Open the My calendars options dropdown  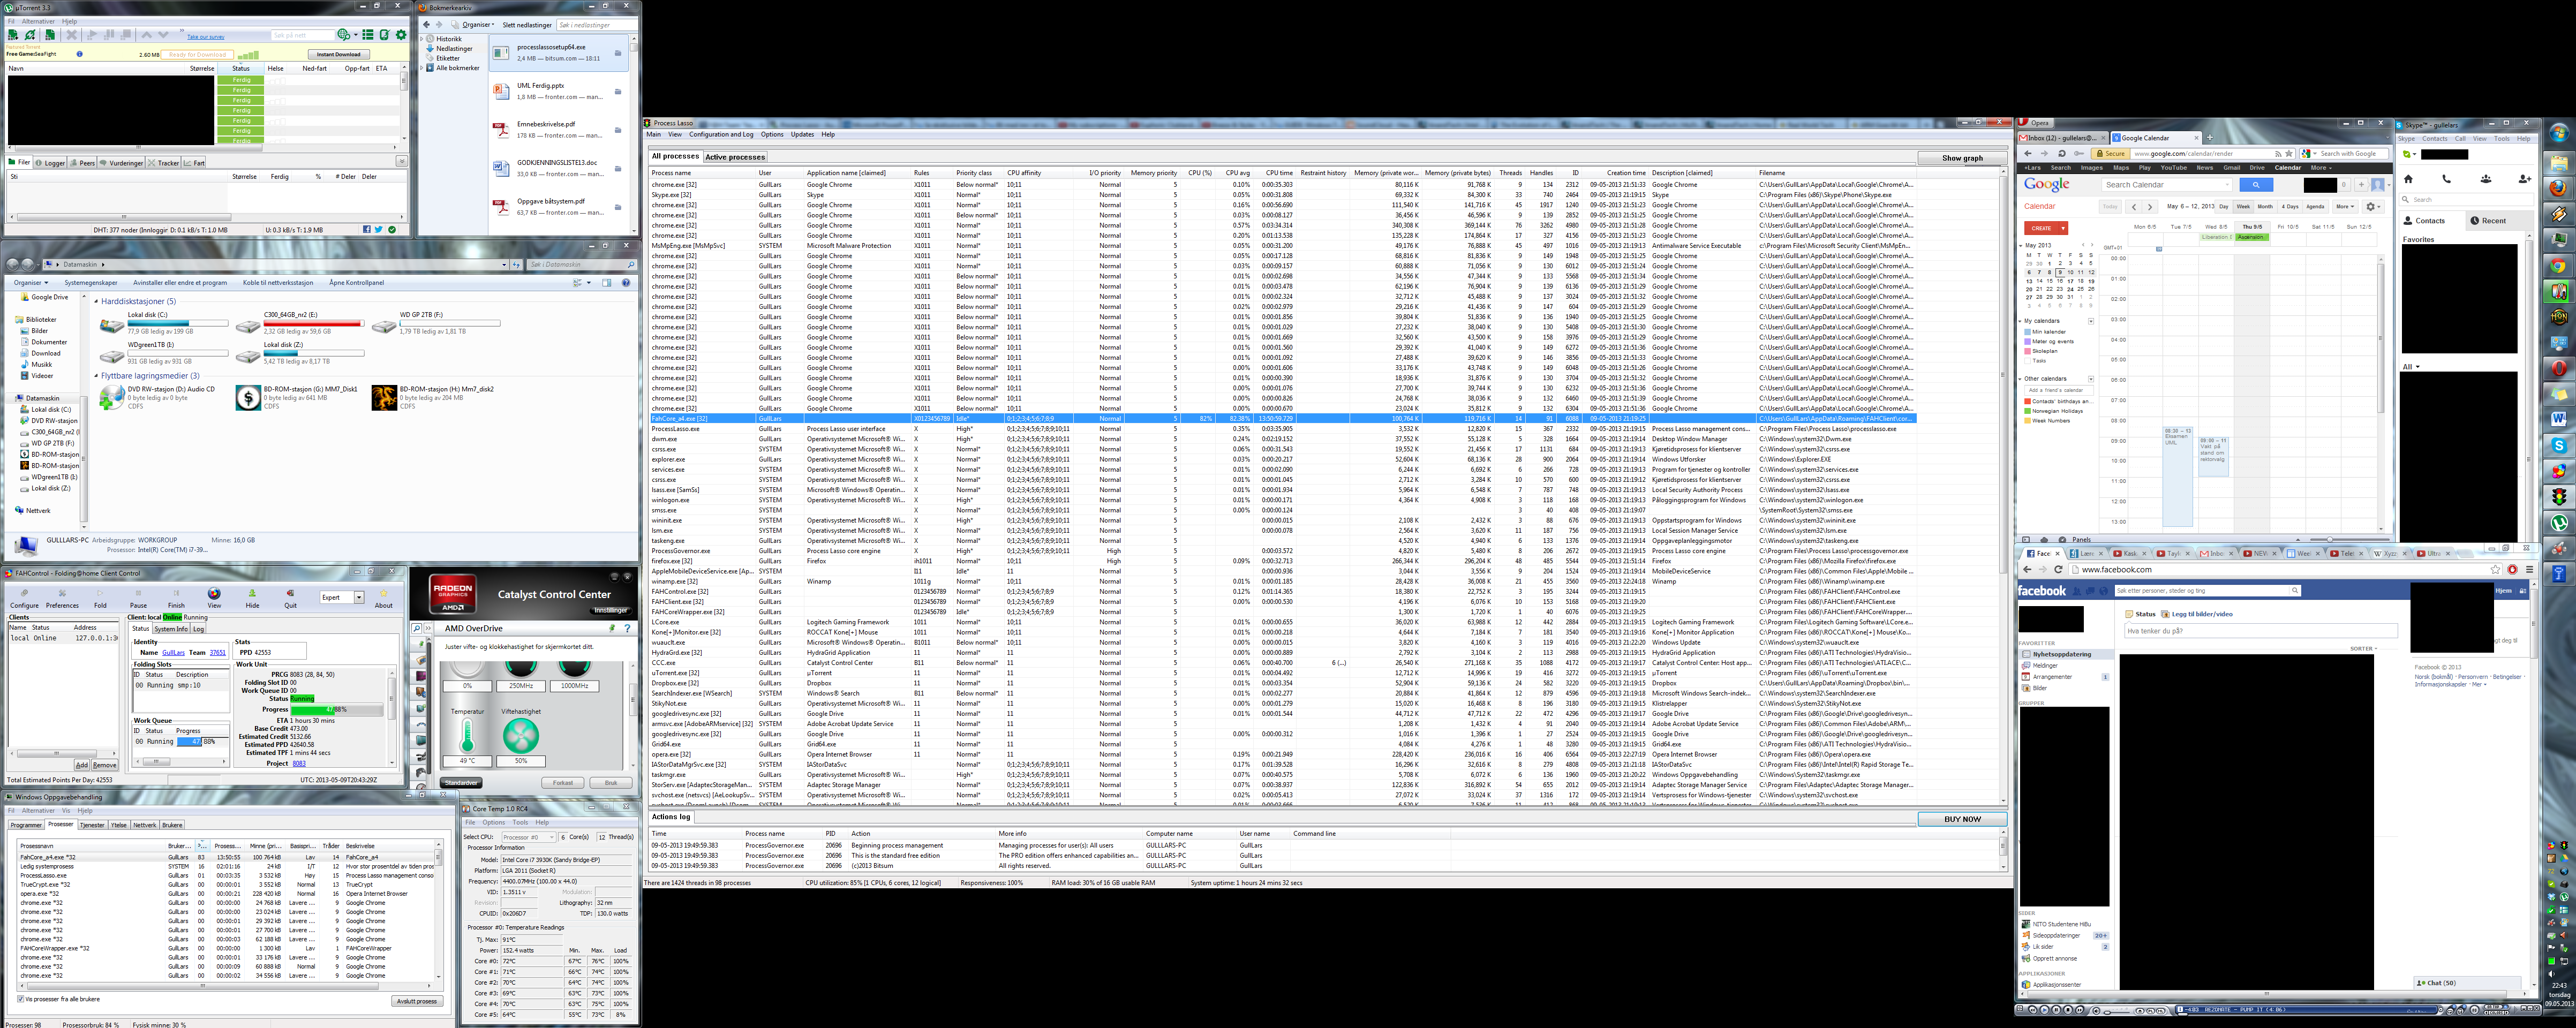(2091, 322)
